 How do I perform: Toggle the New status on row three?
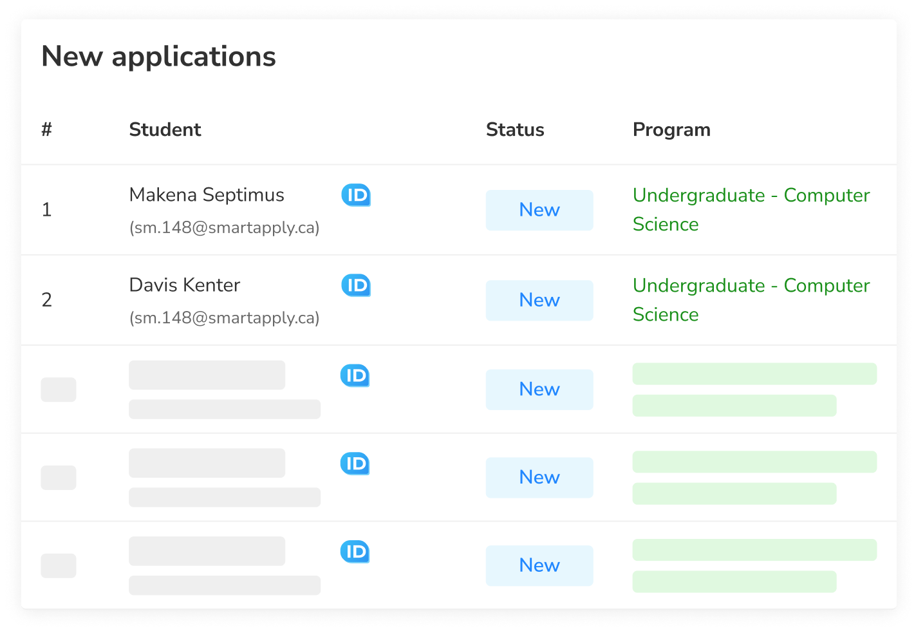click(x=539, y=389)
